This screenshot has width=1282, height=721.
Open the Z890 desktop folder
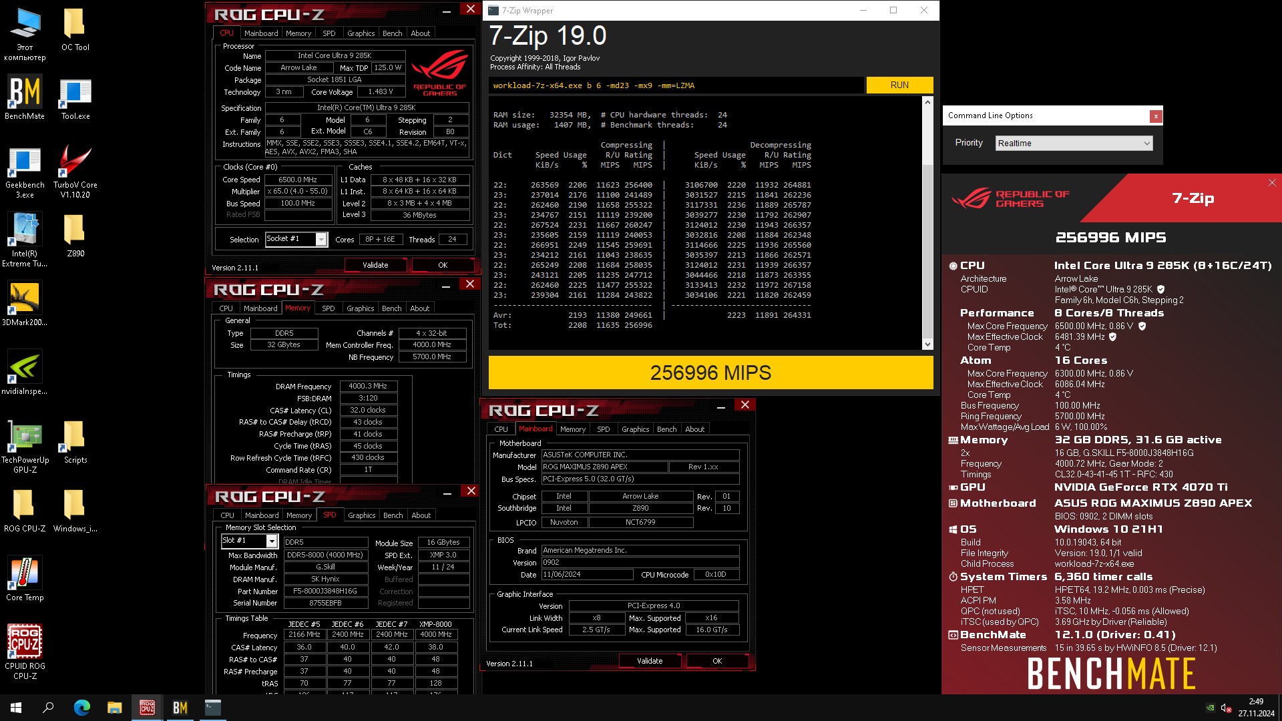pyautogui.click(x=75, y=236)
